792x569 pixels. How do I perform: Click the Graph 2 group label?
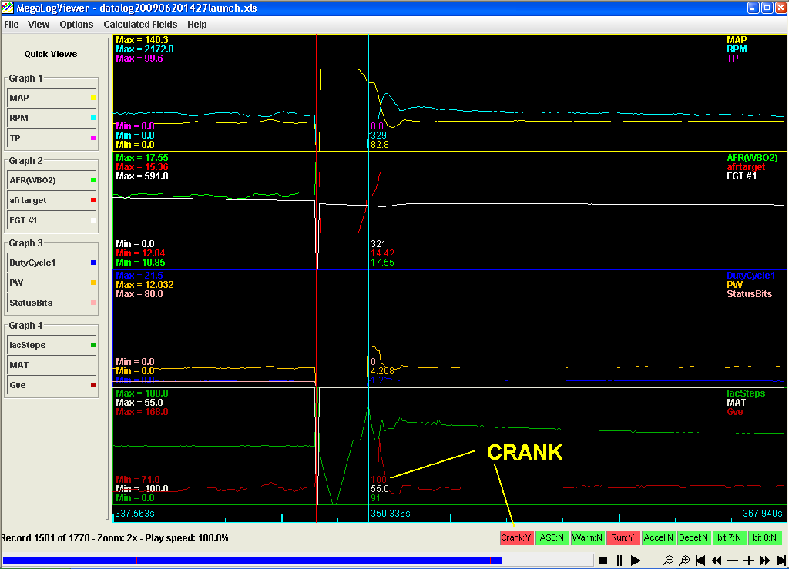pyautogui.click(x=25, y=161)
